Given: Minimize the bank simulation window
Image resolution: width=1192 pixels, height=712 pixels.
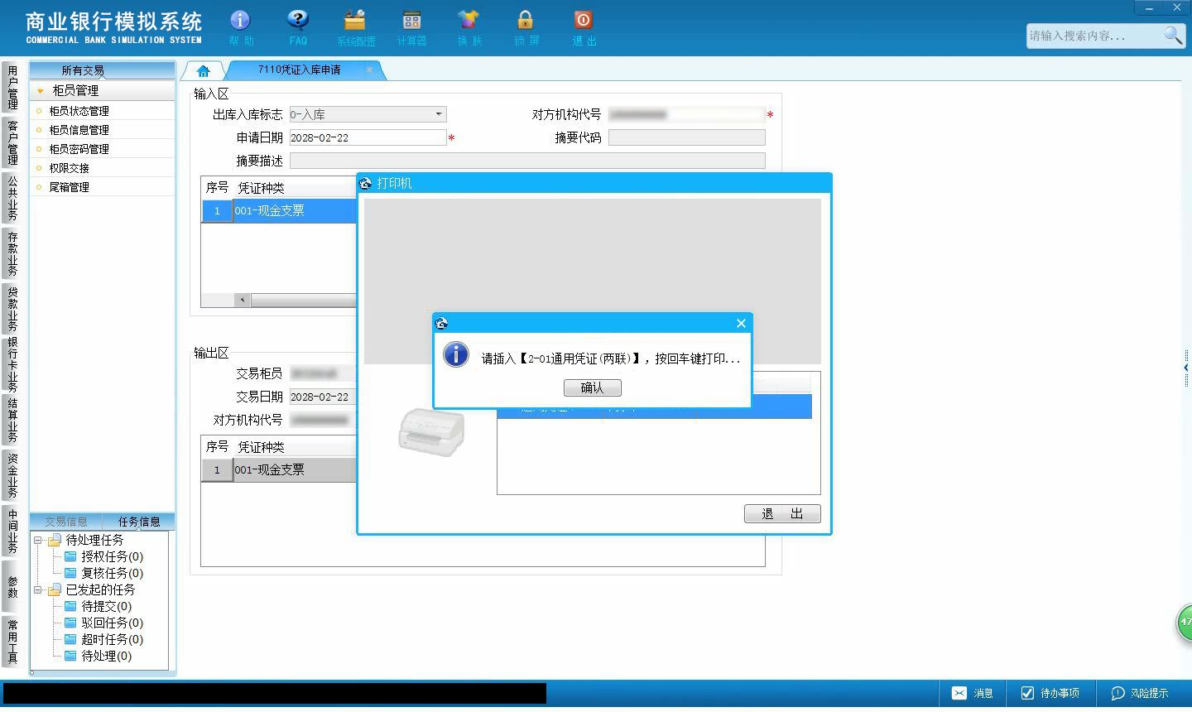Looking at the screenshot, I should click(1149, 7).
